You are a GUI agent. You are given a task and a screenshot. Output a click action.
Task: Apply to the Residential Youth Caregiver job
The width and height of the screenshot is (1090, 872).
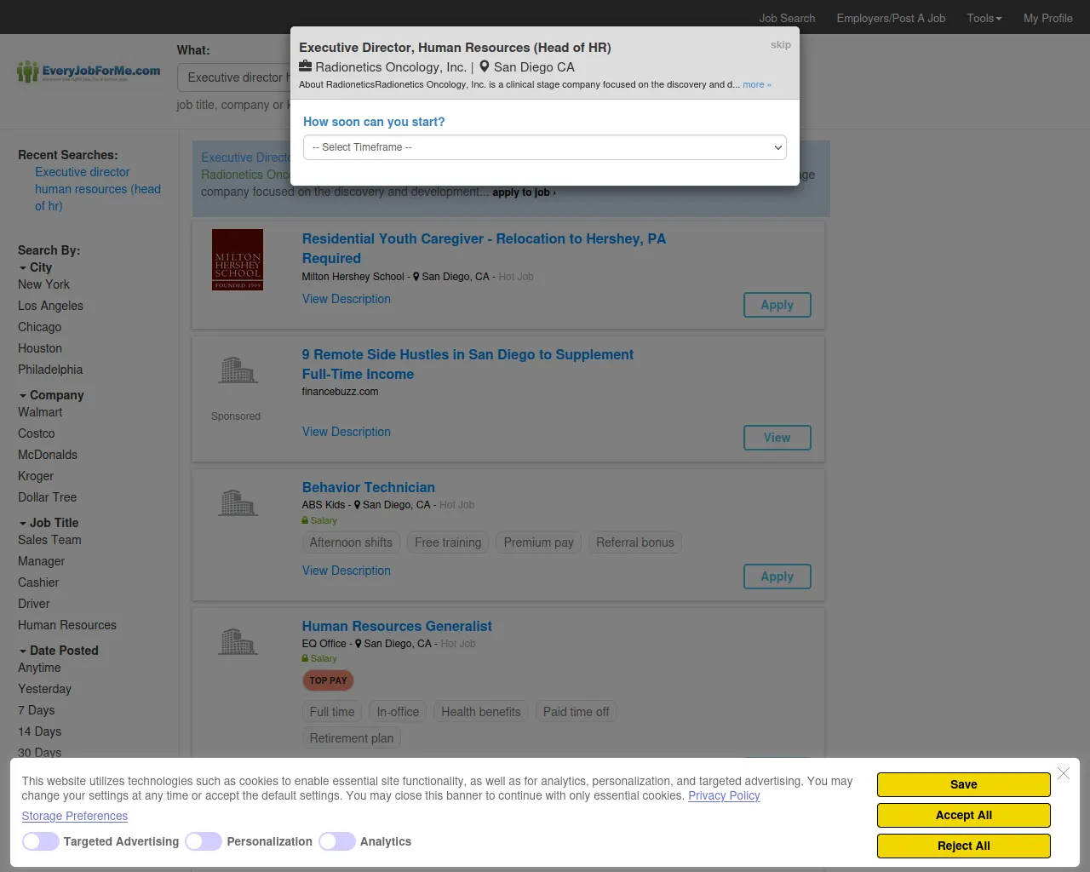coord(777,305)
